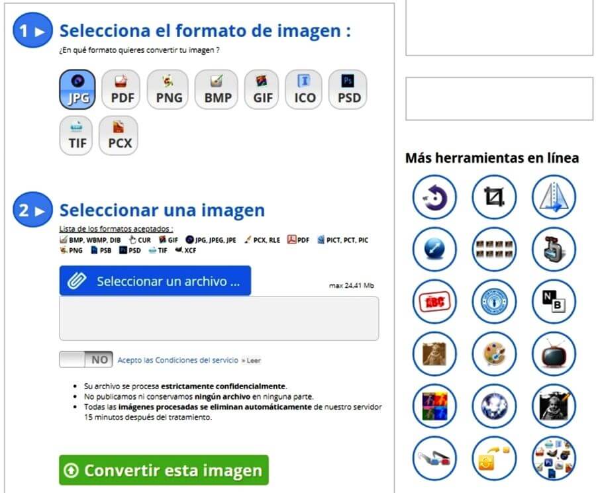Image resolution: width=596 pixels, height=493 pixels.
Task: Click 'PCX, RLE' accepted format entry
Action: (262, 240)
